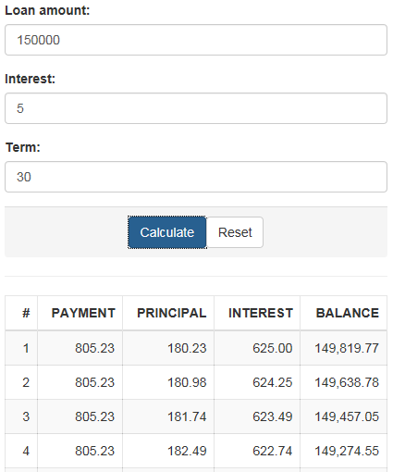393x472 pixels.
Task: Click the Reset button
Action: click(x=235, y=232)
